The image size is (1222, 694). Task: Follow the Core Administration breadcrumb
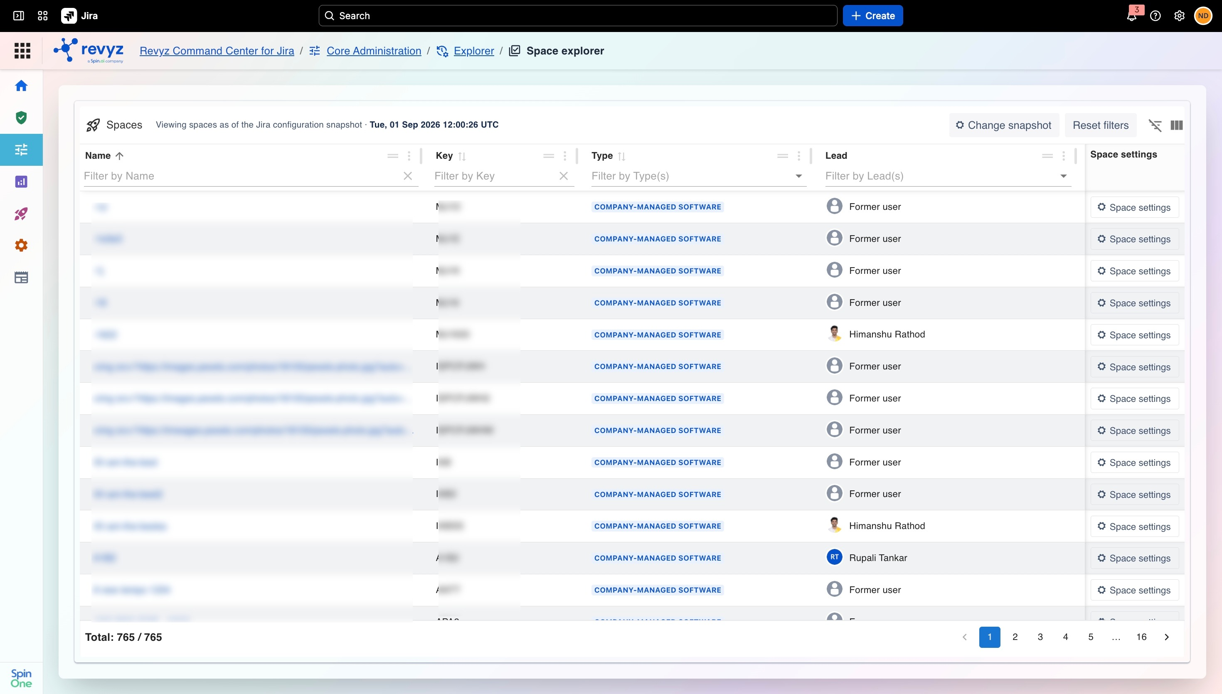coord(374,51)
